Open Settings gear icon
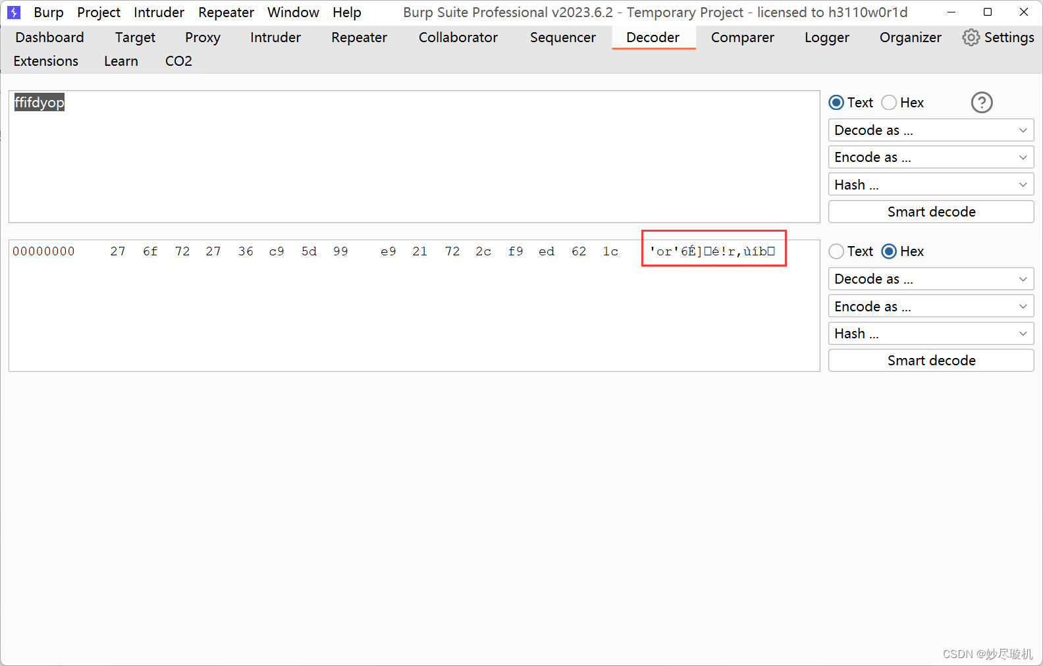 pos(971,38)
